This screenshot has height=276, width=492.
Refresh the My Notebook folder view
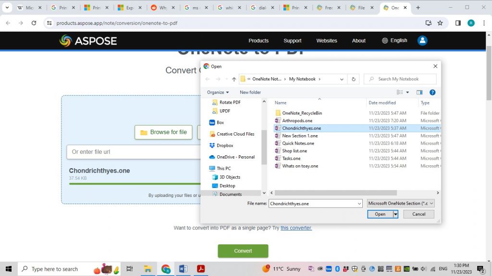point(353,79)
